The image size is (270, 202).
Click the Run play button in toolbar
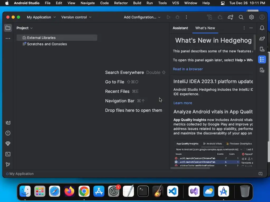[168, 17]
